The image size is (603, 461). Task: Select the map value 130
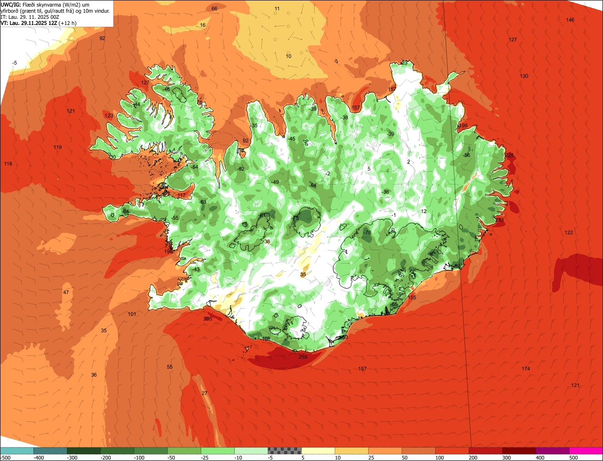coord(524,76)
